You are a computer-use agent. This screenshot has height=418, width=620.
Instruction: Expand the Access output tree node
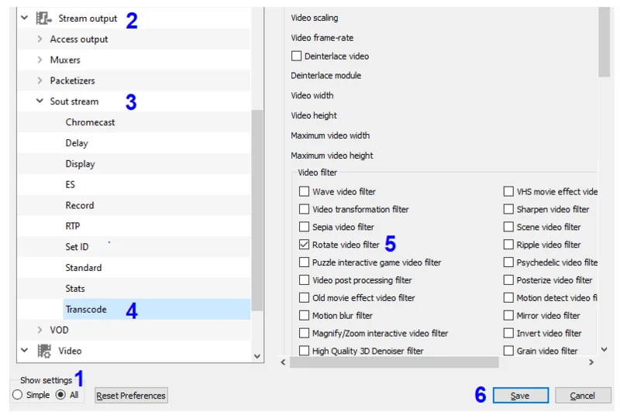pos(40,39)
